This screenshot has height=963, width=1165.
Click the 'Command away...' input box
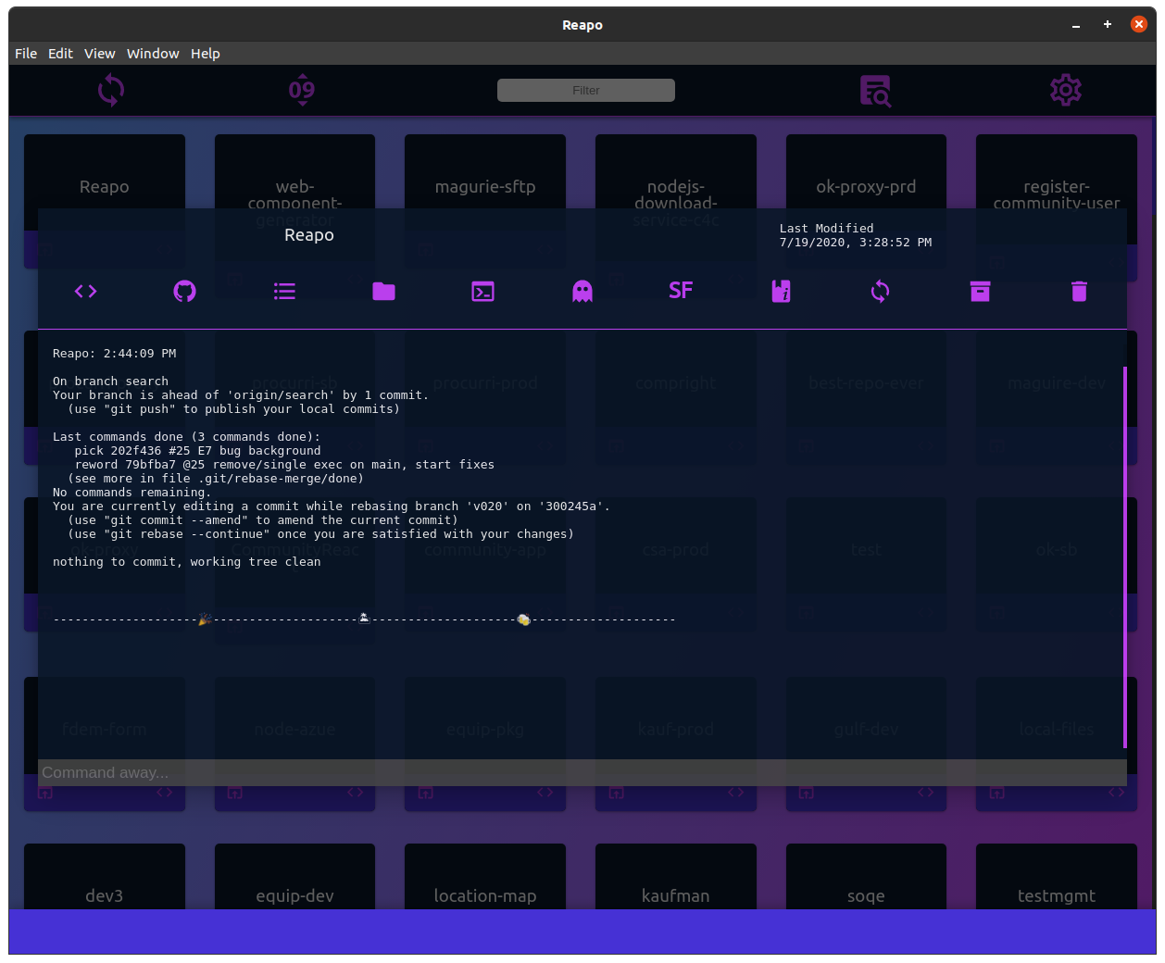582,772
